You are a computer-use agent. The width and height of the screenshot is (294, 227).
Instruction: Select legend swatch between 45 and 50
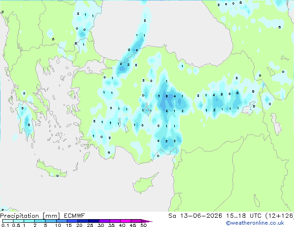[136, 221]
